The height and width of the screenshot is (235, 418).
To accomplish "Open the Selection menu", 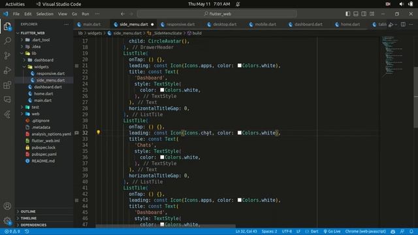I will pos(45,14).
